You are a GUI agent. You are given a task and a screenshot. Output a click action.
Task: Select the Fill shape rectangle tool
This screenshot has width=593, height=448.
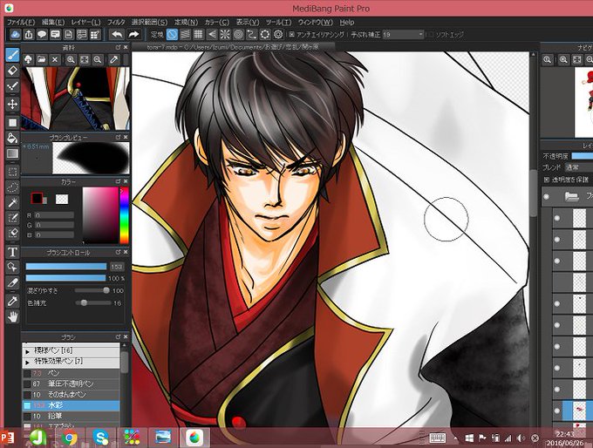12,123
